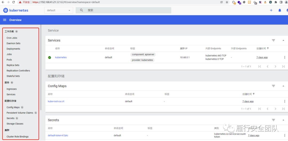
Task: Open the kubernetes service link
Action: click(x=61, y=57)
